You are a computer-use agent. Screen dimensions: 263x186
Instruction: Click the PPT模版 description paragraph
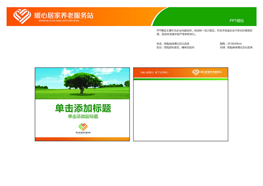coord(205,32)
